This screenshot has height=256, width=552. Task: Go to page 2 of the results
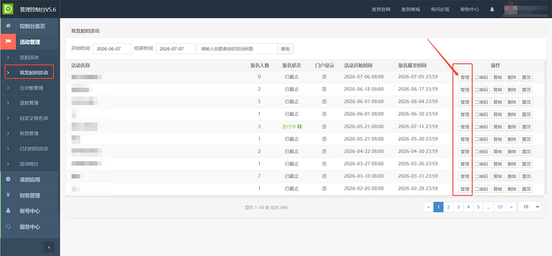[448, 207]
